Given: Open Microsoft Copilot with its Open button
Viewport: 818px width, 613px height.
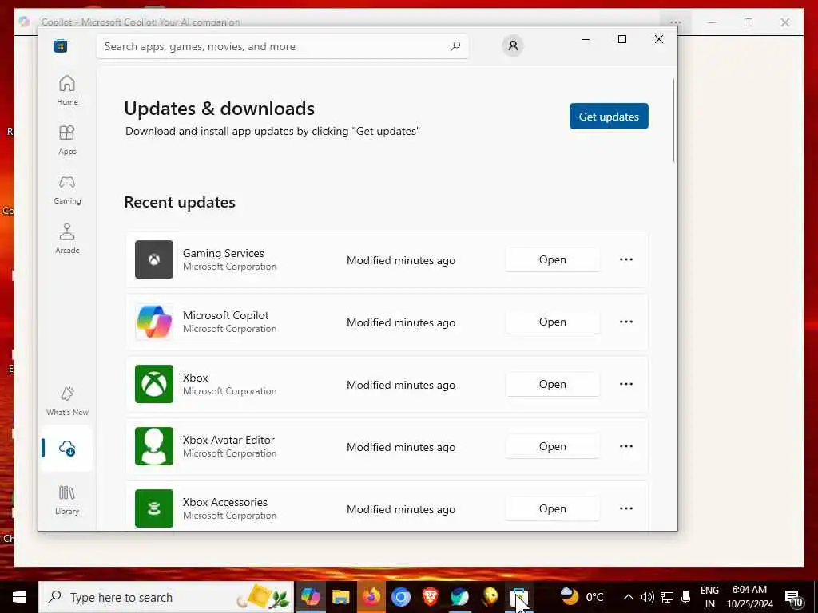Looking at the screenshot, I should [x=553, y=322].
